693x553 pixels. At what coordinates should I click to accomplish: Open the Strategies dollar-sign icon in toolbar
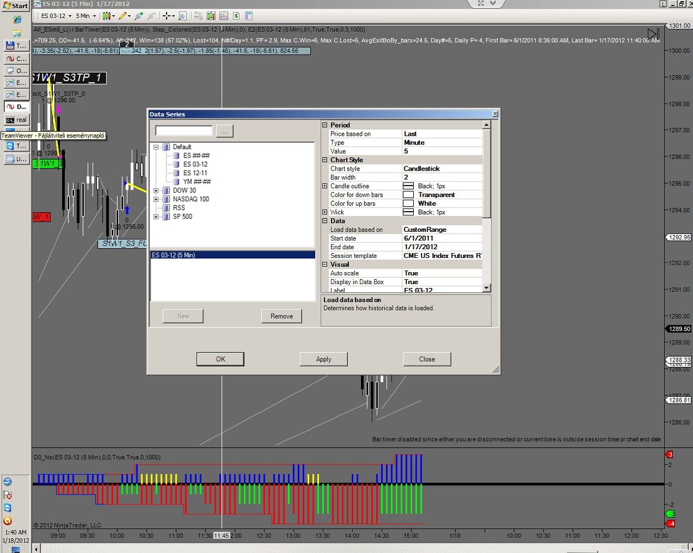coord(236,16)
